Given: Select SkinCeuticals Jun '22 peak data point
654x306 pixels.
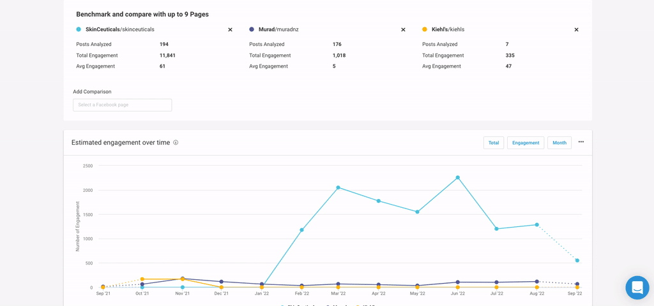Looking at the screenshot, I should point(458,178).
